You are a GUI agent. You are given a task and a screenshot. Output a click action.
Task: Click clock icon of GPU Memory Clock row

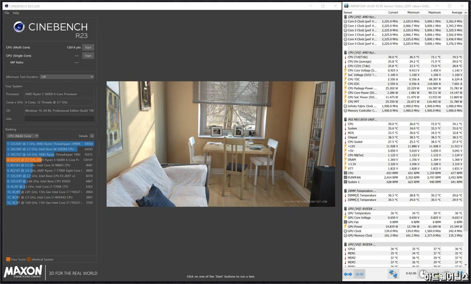(345, 235)
